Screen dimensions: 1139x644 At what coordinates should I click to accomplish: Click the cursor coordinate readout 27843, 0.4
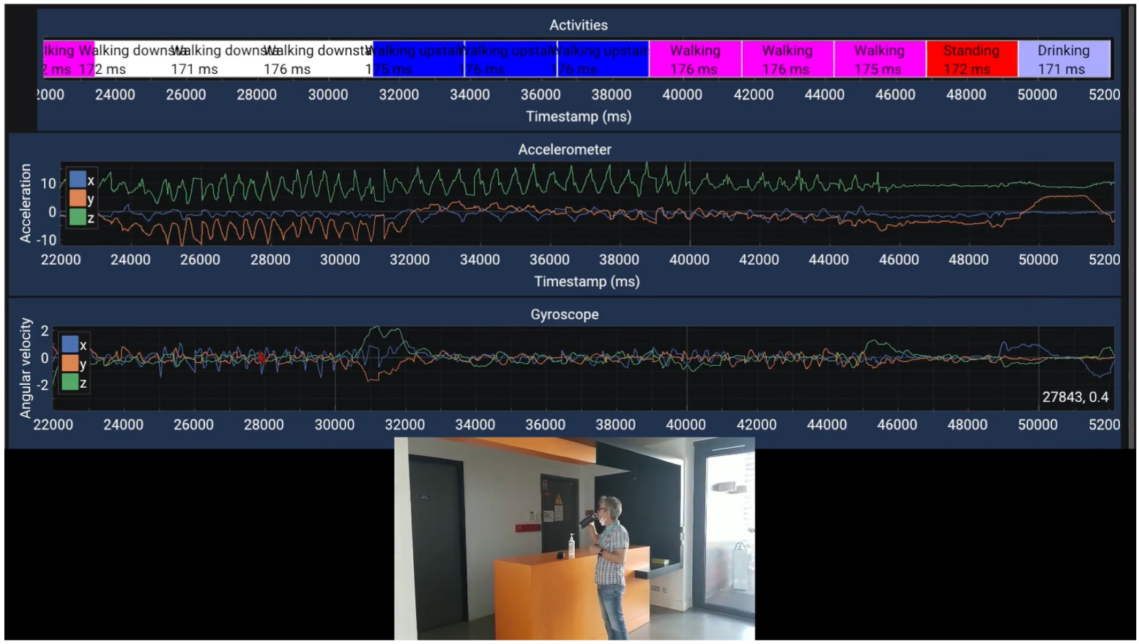point(1075,397)
